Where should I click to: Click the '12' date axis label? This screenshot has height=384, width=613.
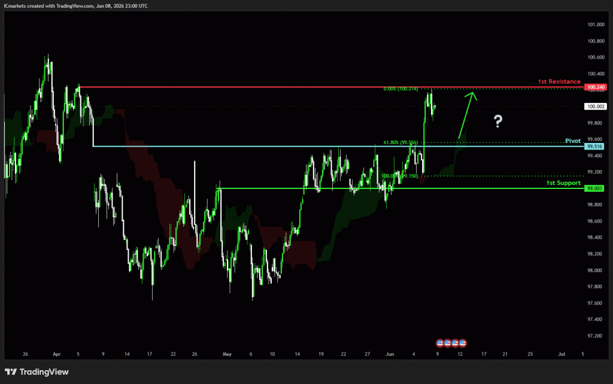coord(460,354)
